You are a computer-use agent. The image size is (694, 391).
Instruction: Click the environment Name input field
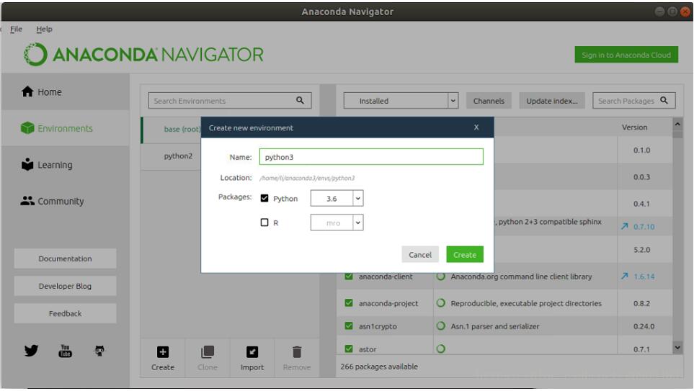(x=371, y=156)
